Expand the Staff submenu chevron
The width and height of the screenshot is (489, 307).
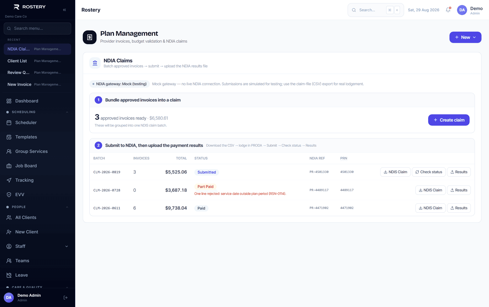click(x=66, y=246)
